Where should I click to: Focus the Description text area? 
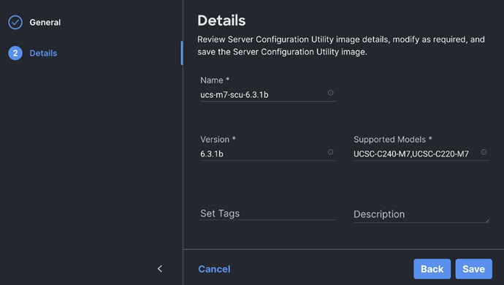click(421, 215)
